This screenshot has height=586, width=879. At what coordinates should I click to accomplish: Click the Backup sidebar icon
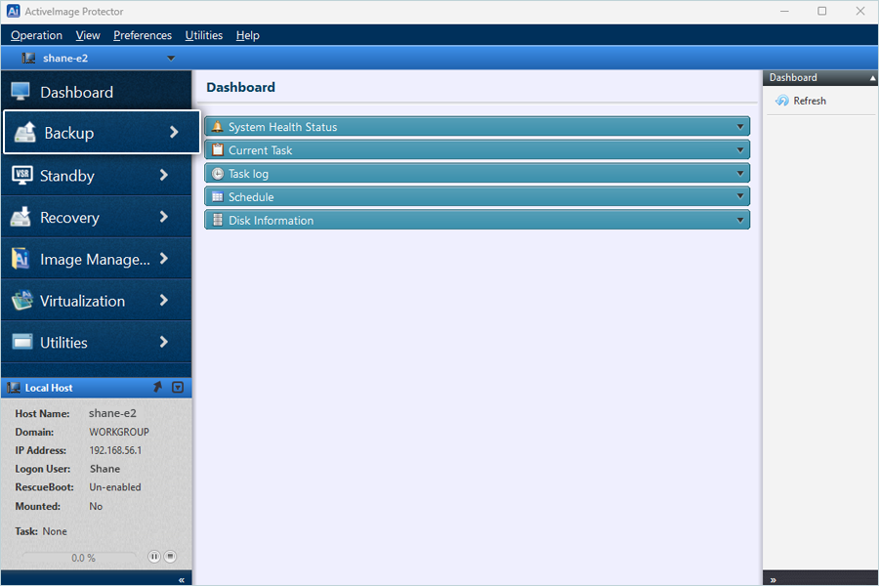click(25, 133)
